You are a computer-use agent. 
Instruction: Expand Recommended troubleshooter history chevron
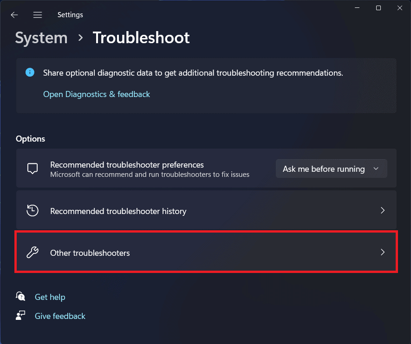click(383, 211)
